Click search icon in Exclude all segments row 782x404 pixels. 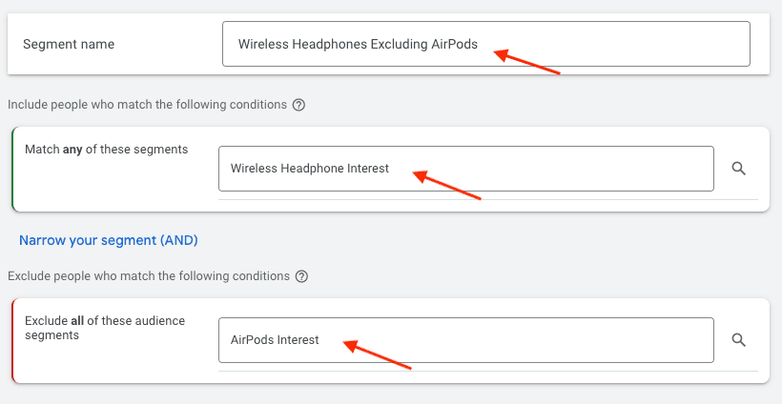738,340
